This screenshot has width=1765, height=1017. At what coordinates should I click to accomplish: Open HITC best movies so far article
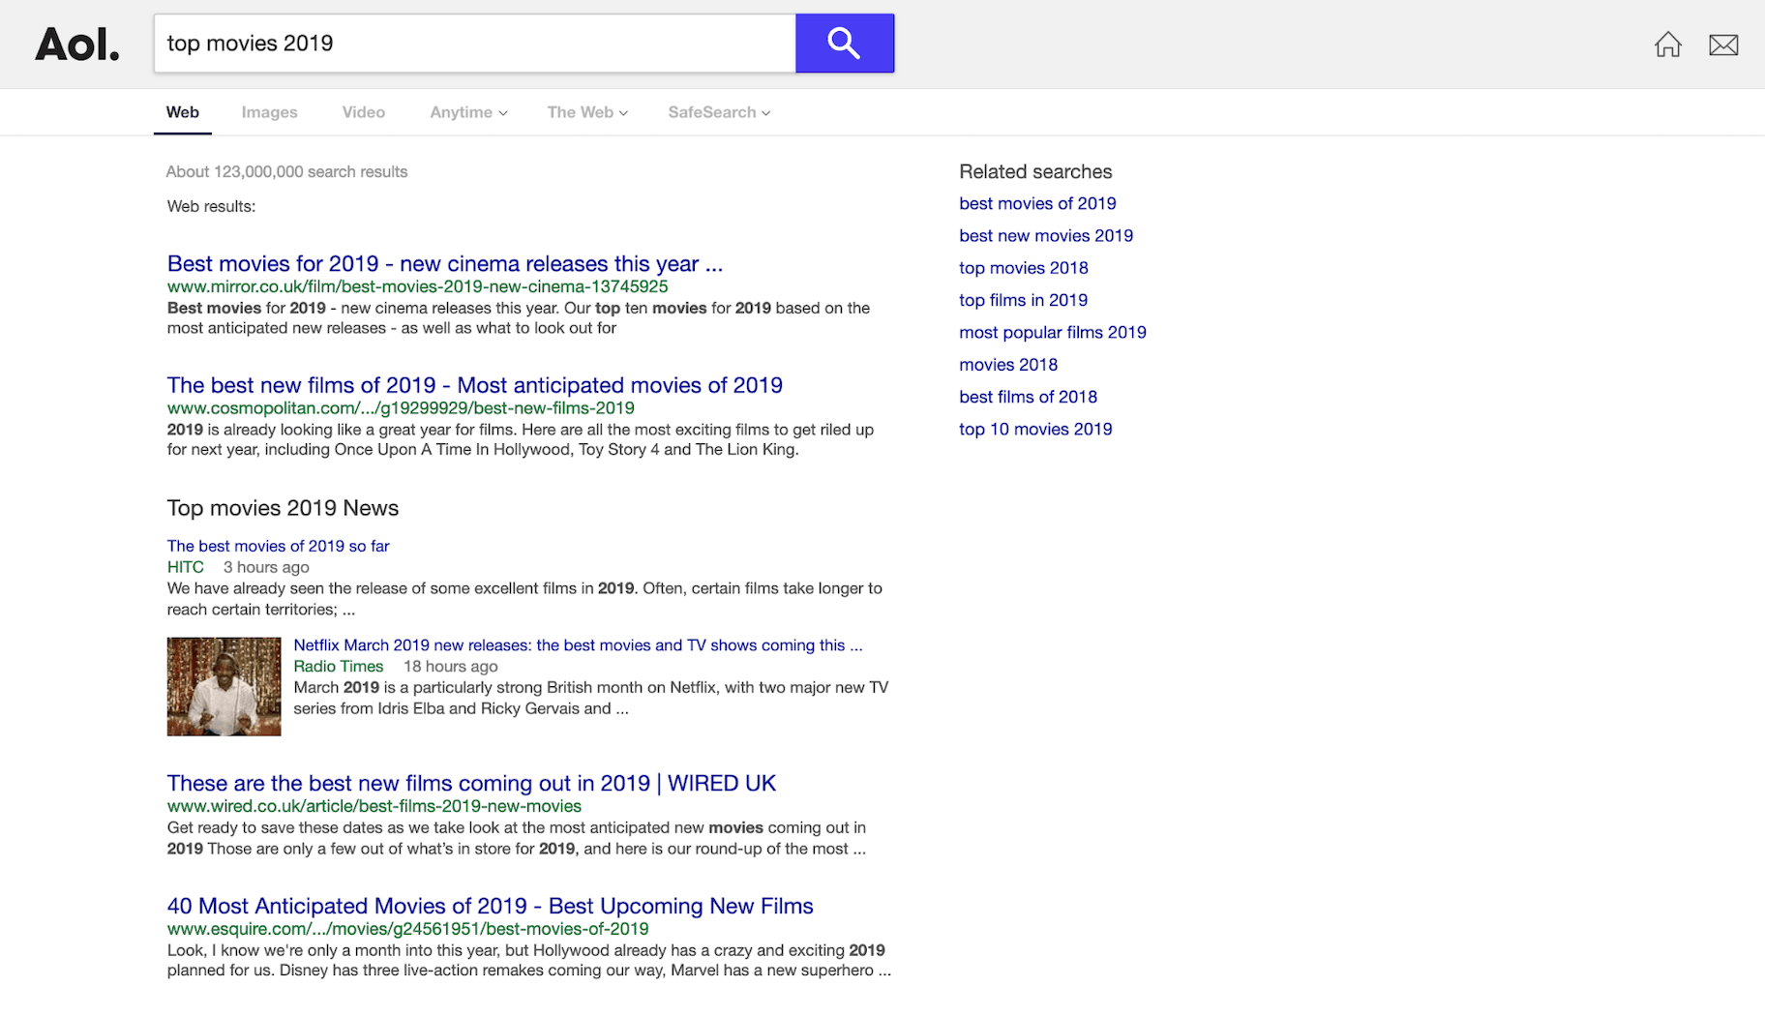[278, 546]
